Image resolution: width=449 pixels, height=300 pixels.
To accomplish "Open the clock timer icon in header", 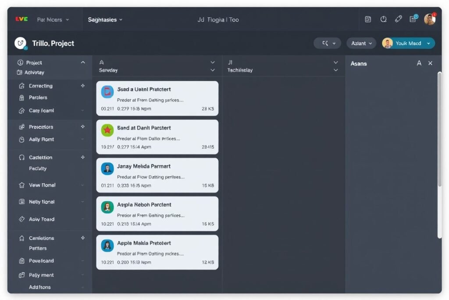I will tap(383, 19).
